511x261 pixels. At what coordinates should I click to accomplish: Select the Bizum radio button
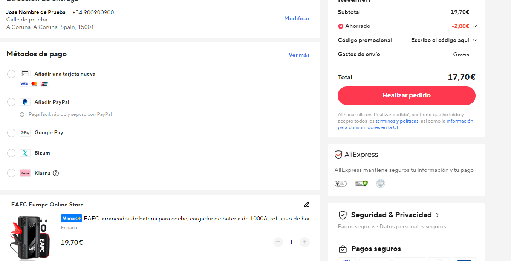pos(11,153)
